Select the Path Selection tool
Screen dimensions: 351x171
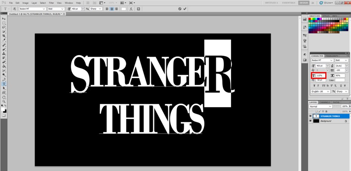point(4,88)
